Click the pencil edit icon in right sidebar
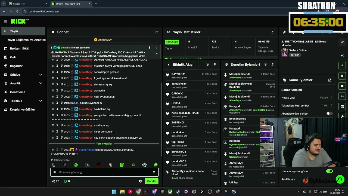The image size is (348, 196). (342, 42)
